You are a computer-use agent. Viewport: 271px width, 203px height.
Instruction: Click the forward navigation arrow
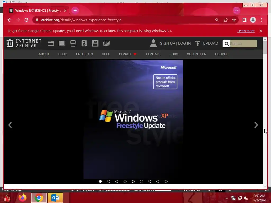coord(18,20)
